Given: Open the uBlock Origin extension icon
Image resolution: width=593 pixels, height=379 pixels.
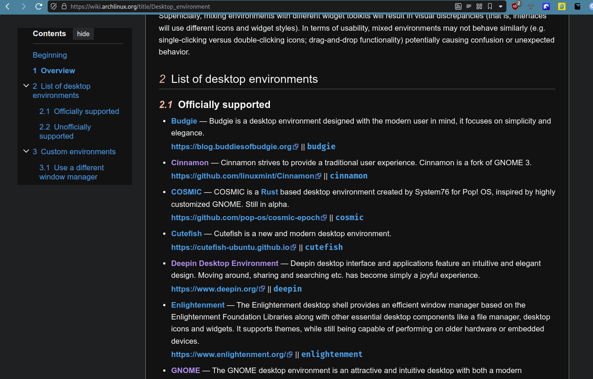Looking at the screenshot, I should [516, 6].
